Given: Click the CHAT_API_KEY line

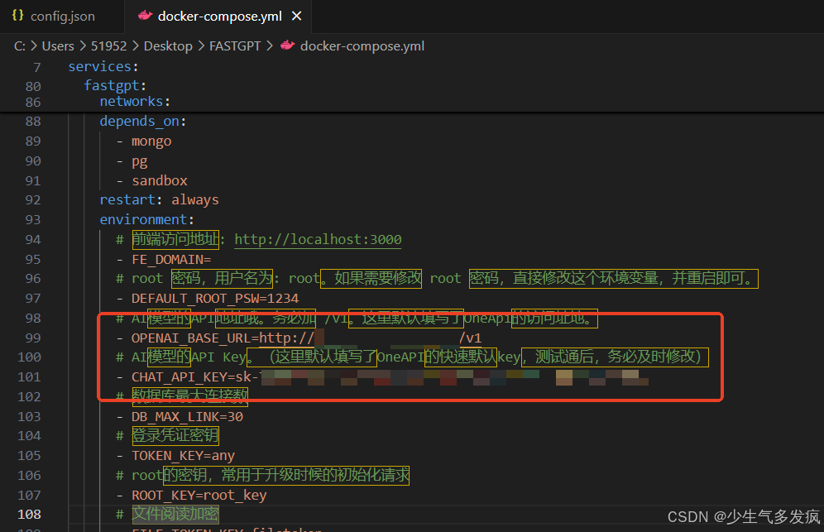Looking at the screenshot, I should (390, 377).
